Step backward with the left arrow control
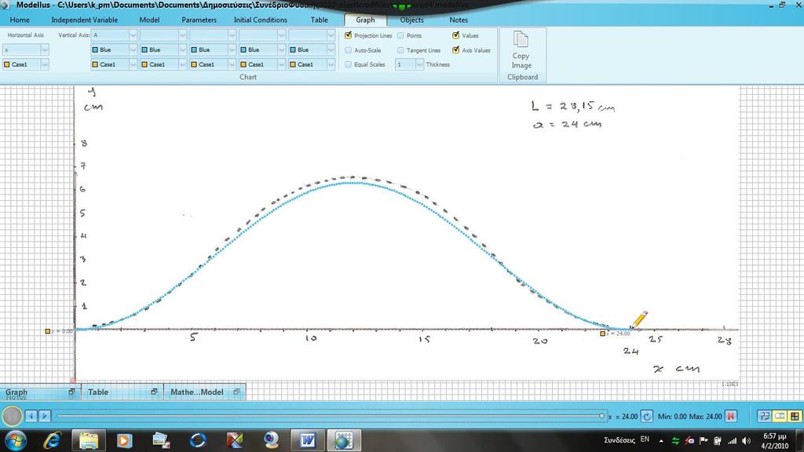The image size is (804, 452). [x=31, y=416]
